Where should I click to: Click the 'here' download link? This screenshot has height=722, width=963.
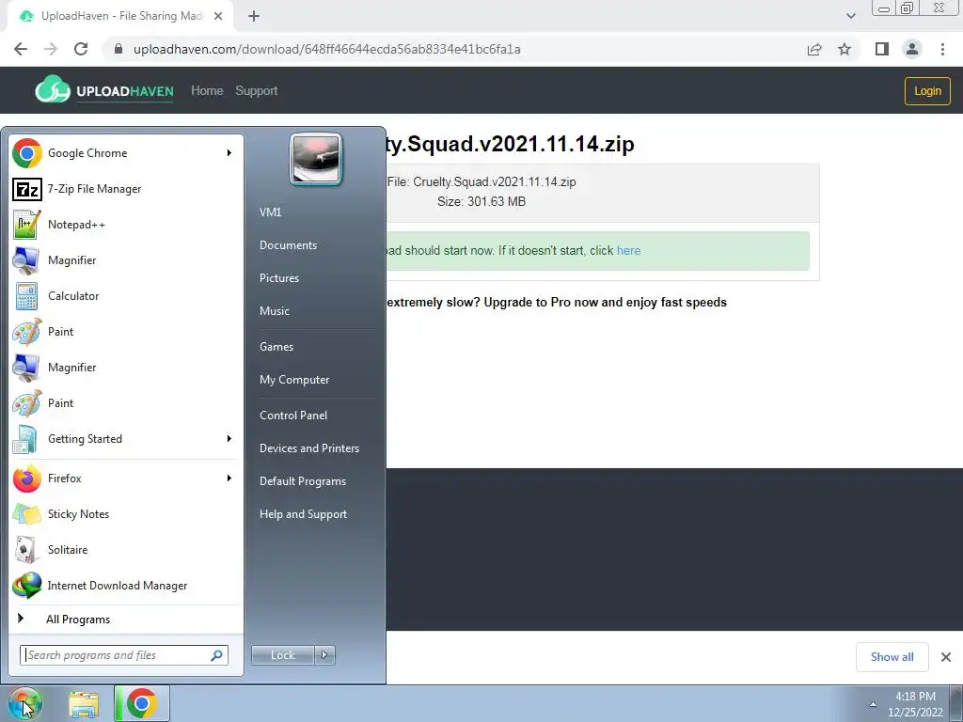tap(628, 250)
